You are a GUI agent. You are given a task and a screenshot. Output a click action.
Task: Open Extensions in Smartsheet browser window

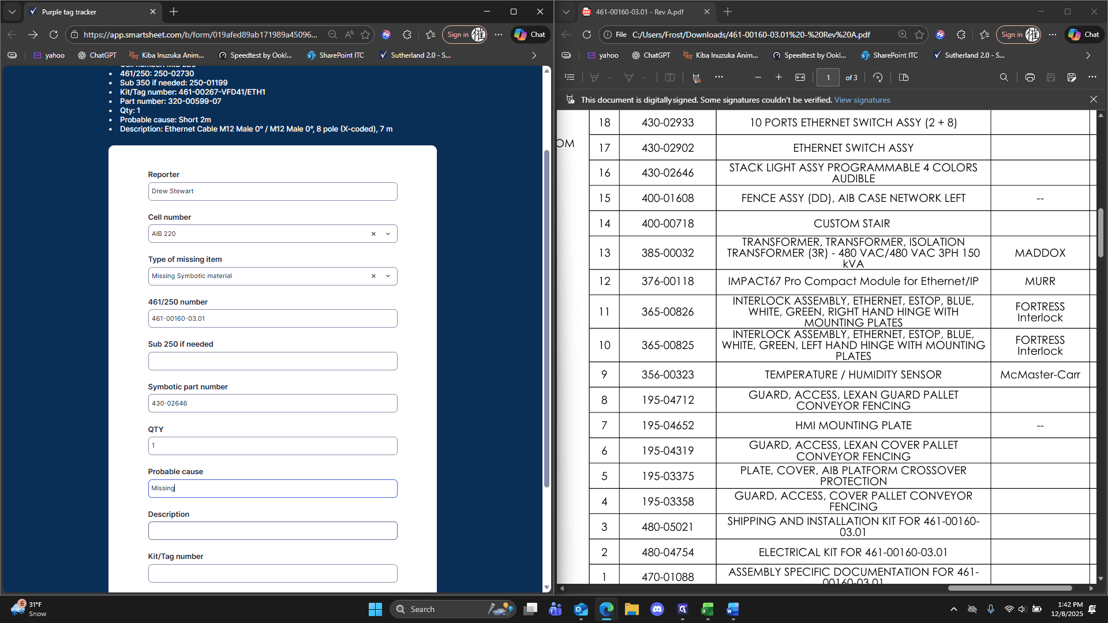pyautogui.click(x=407, y=35)
